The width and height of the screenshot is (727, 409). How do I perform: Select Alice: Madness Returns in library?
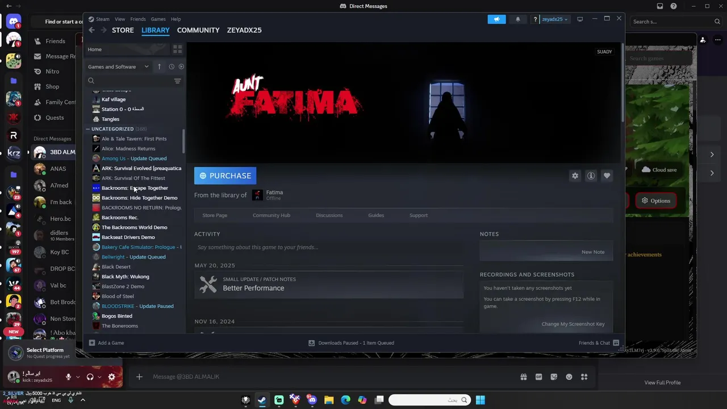coord(128,149)
